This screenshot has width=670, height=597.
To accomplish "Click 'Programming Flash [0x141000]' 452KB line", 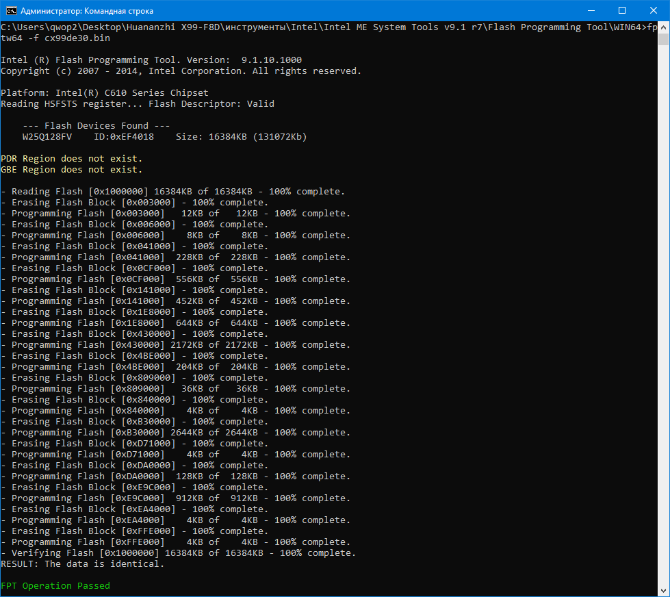I will 176,301.
